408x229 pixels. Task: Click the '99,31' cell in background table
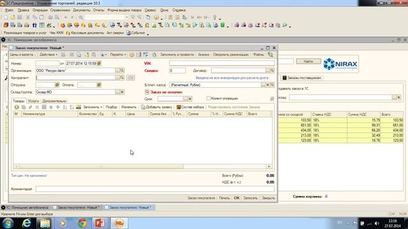[363, 125]
